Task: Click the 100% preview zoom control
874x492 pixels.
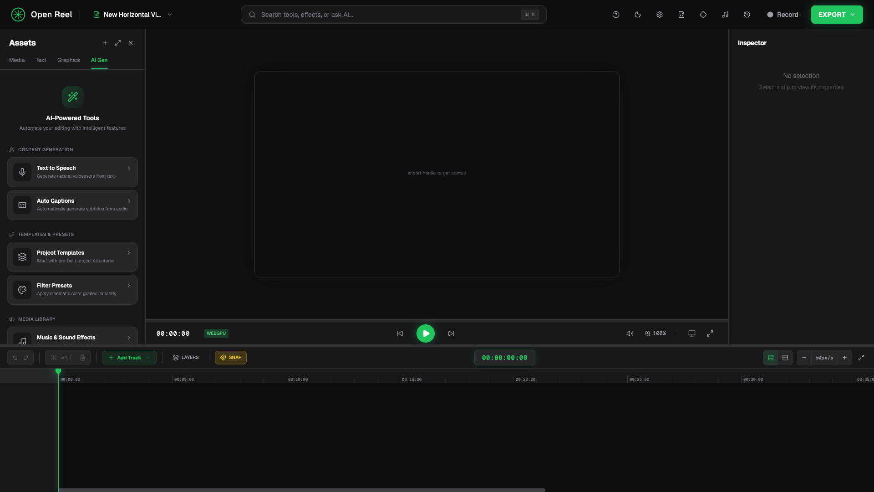Action: point(655,333)
